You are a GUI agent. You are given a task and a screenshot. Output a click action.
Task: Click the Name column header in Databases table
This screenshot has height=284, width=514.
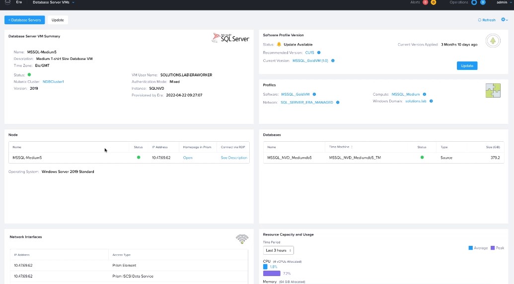point(272,147)
